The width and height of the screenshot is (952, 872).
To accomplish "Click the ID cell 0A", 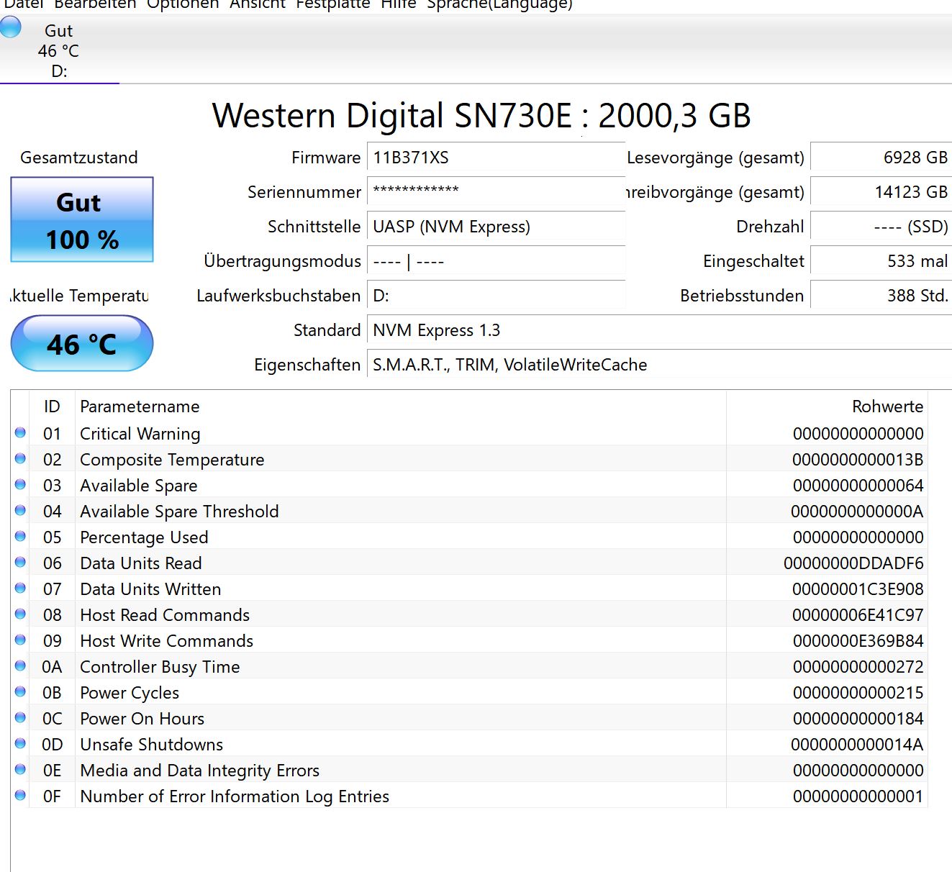I will pos(52,667).
